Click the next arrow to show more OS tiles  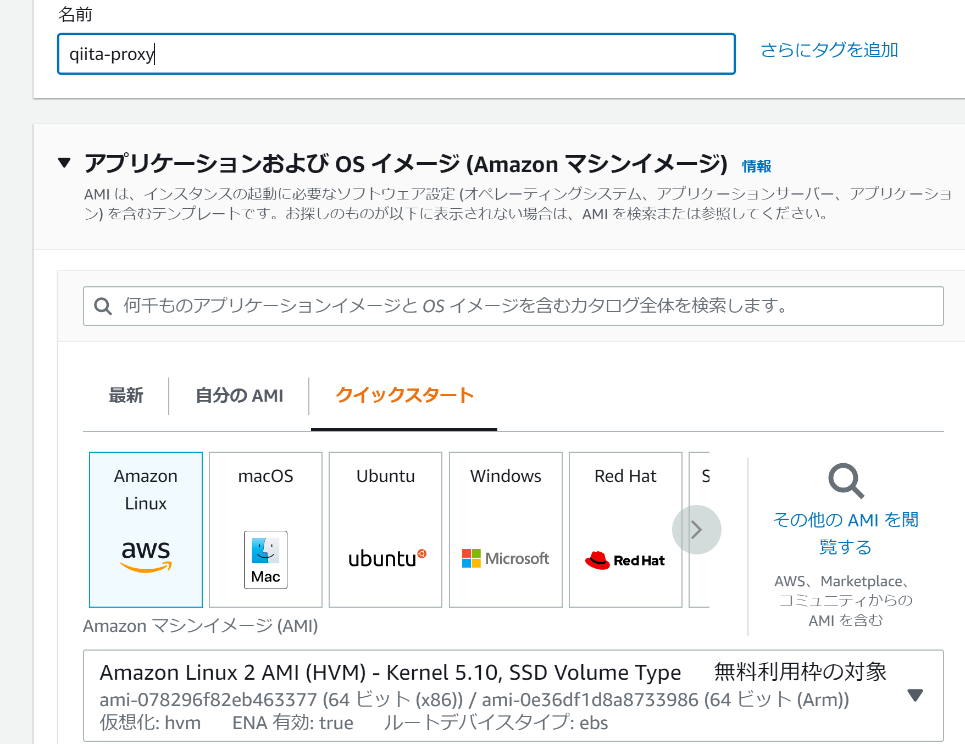tap(696, 530)
